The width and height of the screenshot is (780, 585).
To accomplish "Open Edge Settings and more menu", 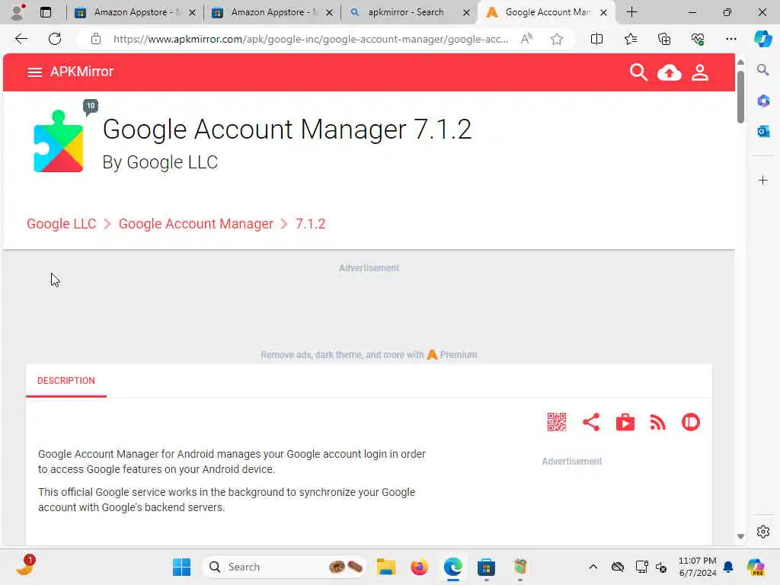I will pyautogui.click(x=730, y=39).
